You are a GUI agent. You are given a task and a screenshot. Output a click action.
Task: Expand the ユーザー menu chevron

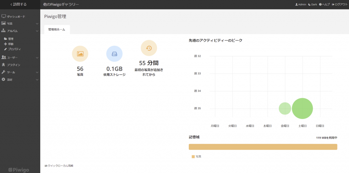(37, 58)
